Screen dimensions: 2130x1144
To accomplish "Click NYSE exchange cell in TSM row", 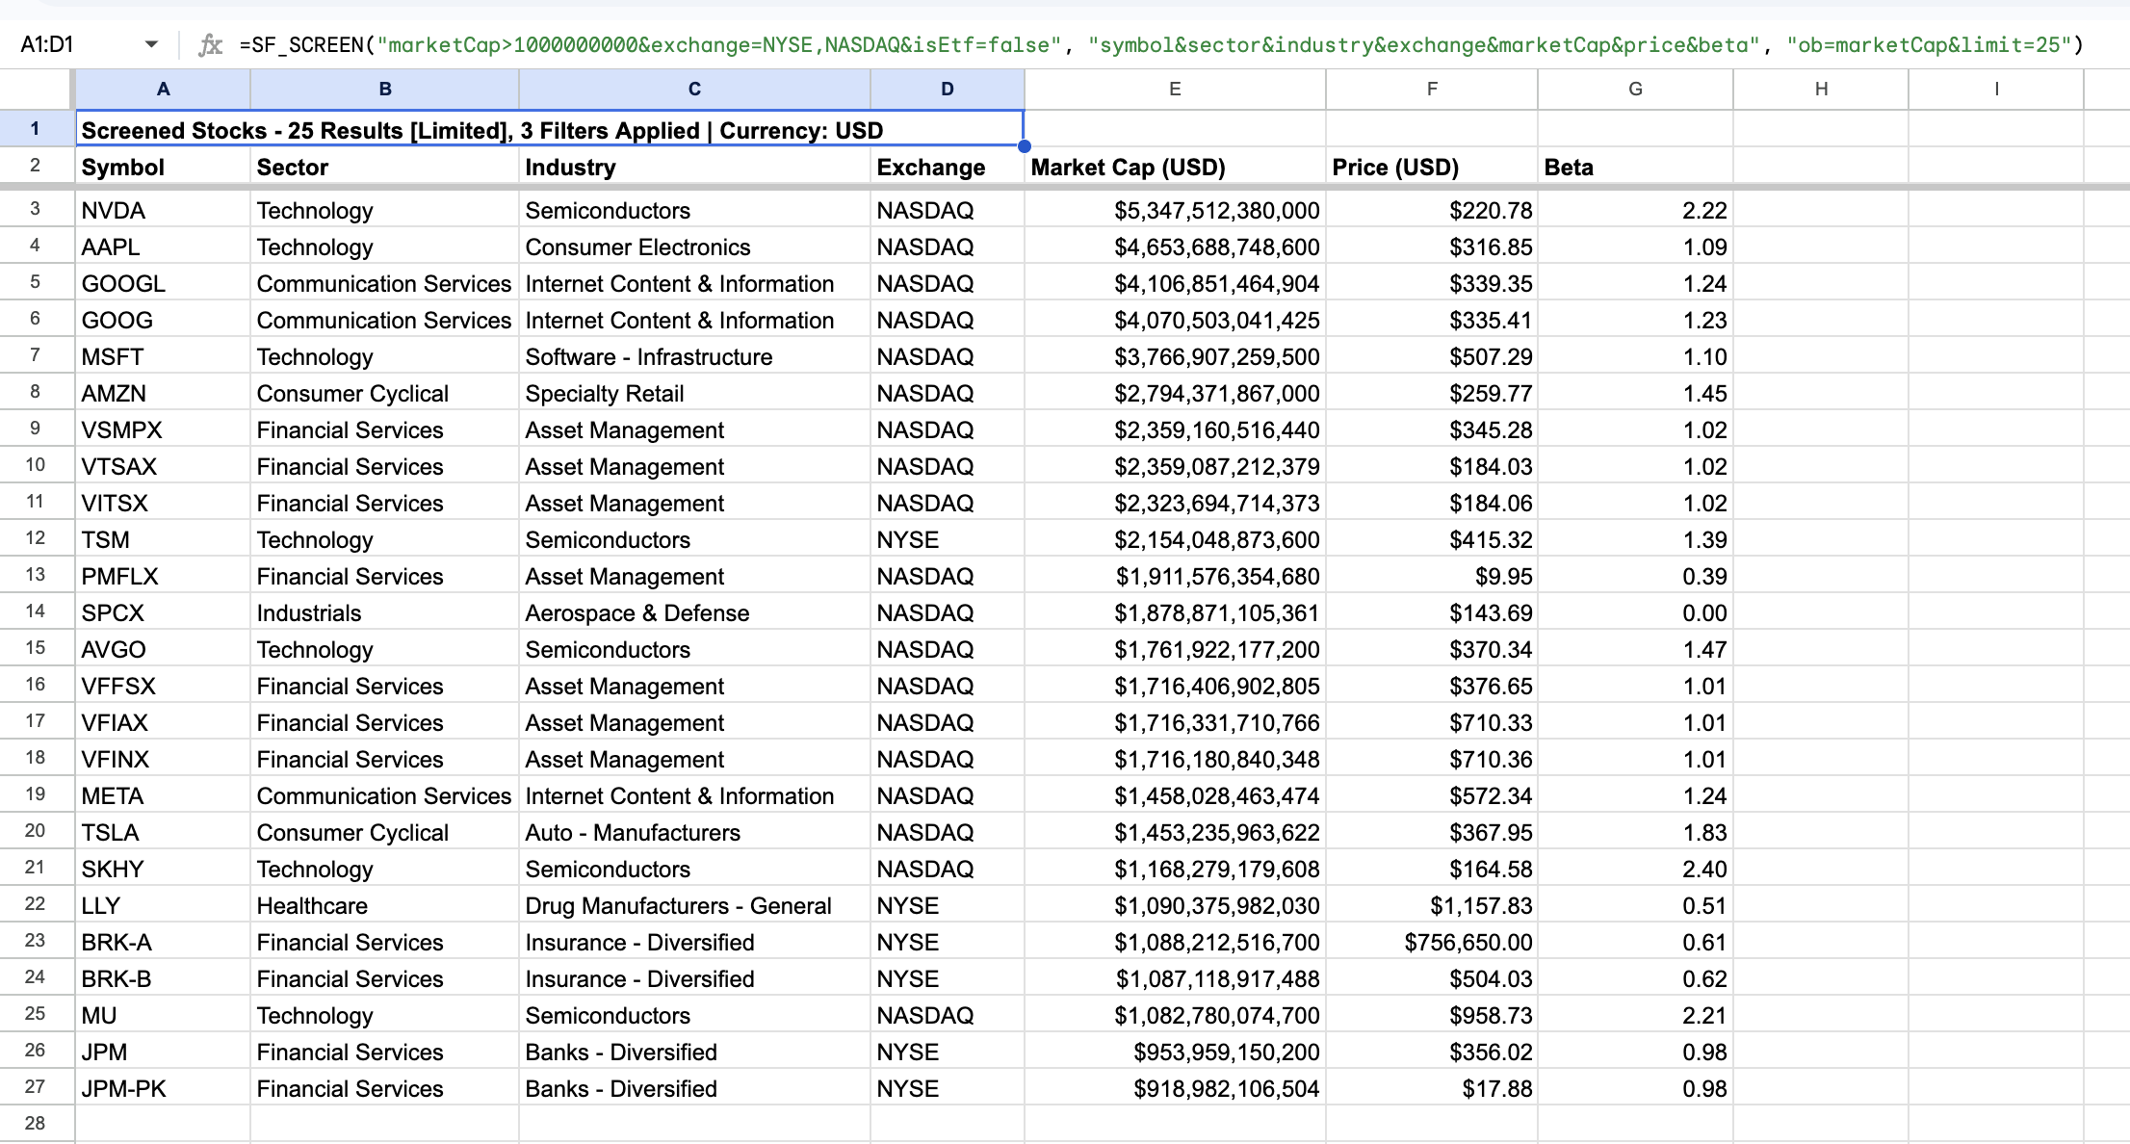I will [x=948, y=539].
